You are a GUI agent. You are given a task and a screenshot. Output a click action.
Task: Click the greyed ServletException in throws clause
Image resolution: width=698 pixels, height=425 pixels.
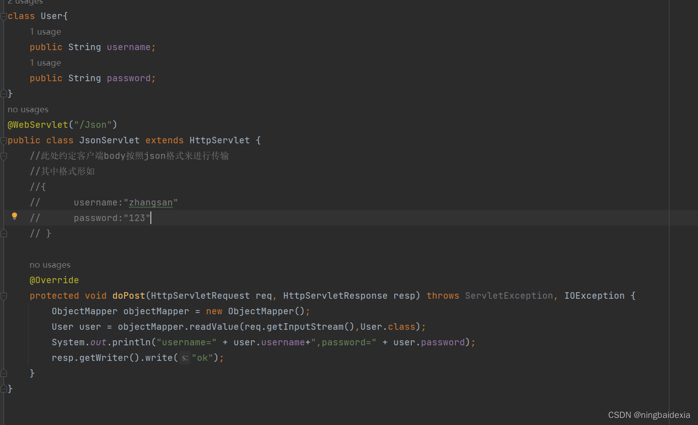click(509, 296)
